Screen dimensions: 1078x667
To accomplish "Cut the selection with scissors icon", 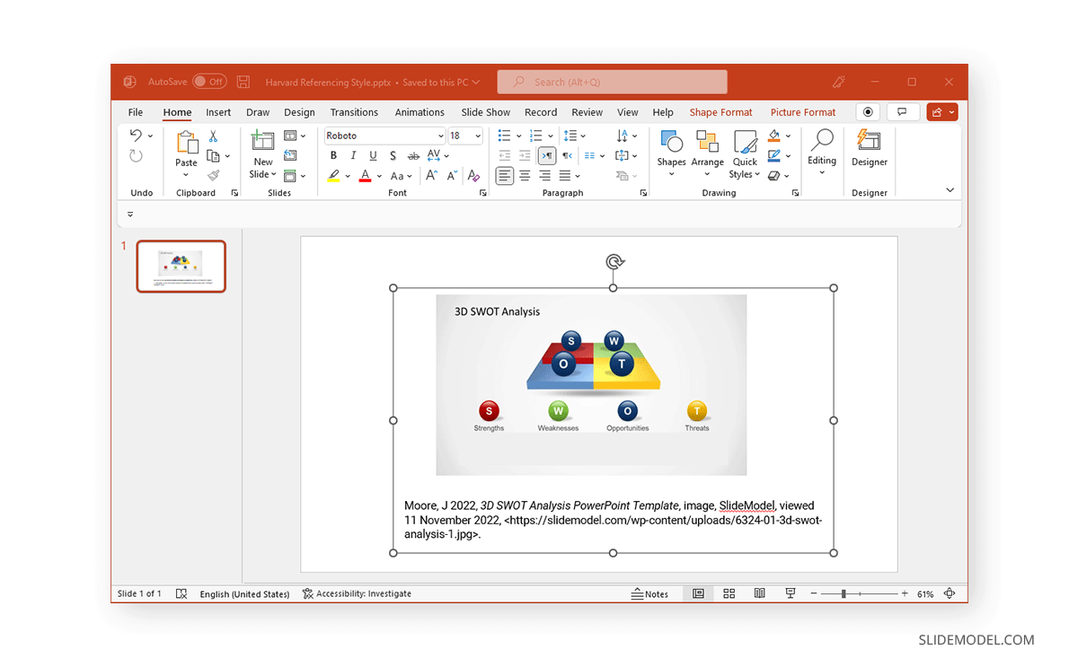I will (x=212, y=135).
